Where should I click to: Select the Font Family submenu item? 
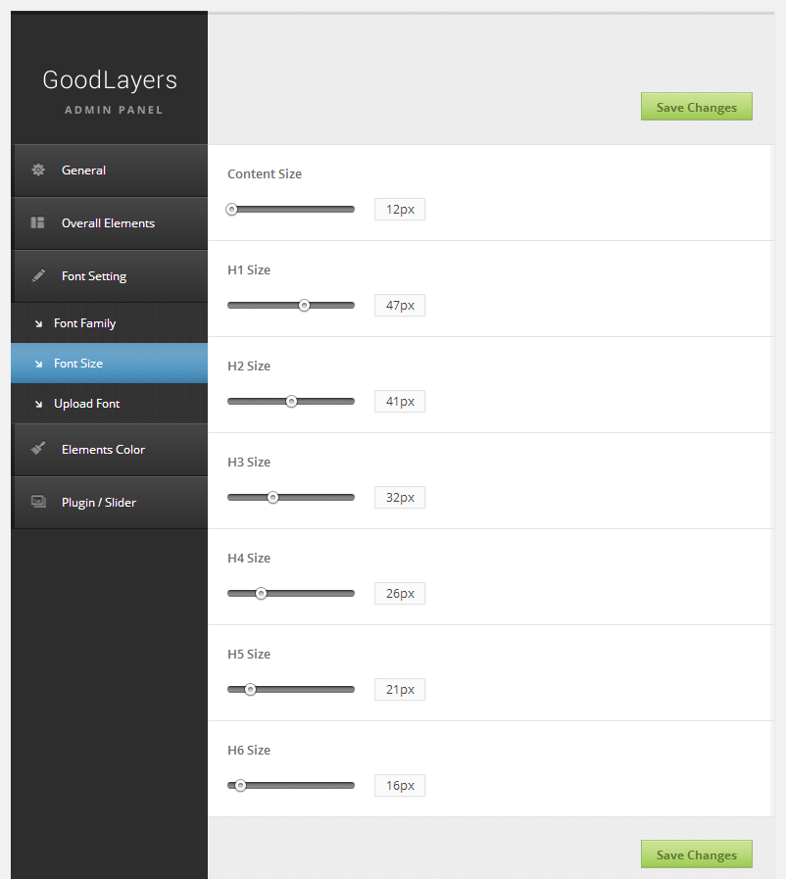pyautogui.click(x=85, y=323)
